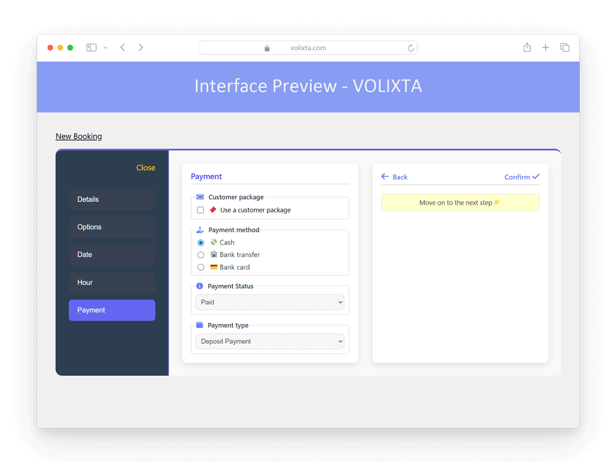This screenshot has width=616, height=462.
Task: Go back to the previous step
Action: [395, 177]
